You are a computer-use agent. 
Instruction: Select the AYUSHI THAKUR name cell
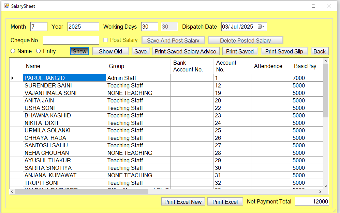64,160
